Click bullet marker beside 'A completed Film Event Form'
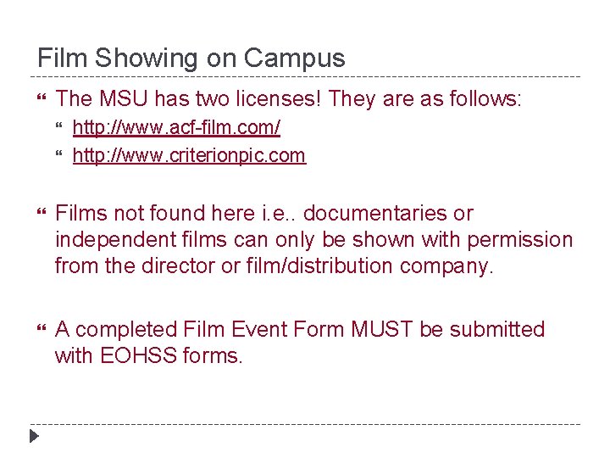 (x=42, y=328)
